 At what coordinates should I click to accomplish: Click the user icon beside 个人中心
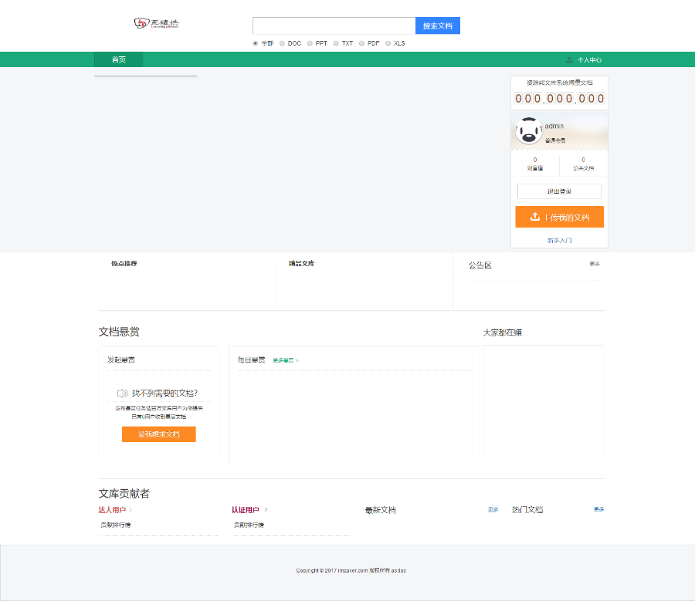click(569, 59)
